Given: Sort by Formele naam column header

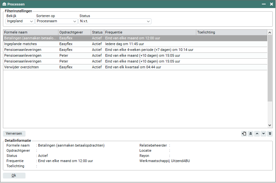Looking at the screenshot, I should (x=31, y=32).
